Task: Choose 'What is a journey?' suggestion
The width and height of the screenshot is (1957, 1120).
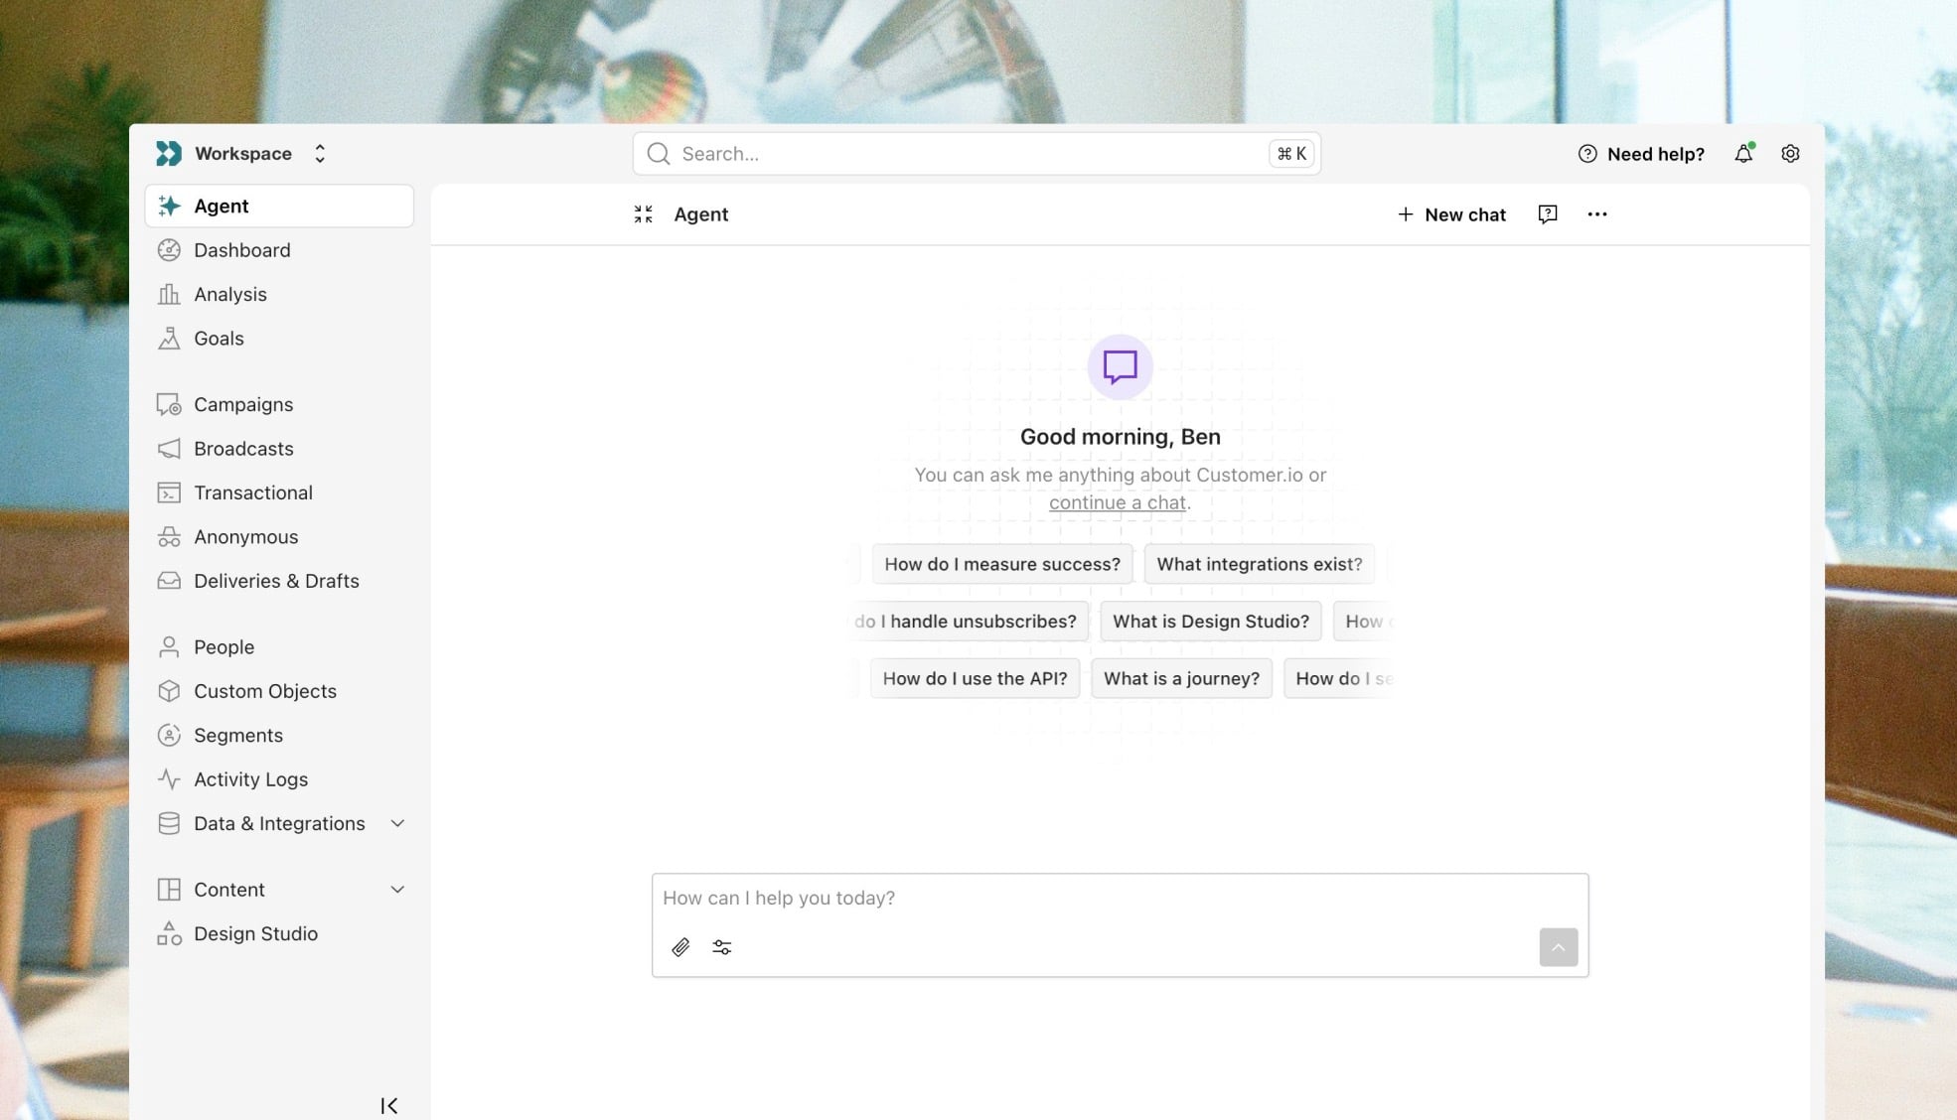Action: pos(1181,678)
